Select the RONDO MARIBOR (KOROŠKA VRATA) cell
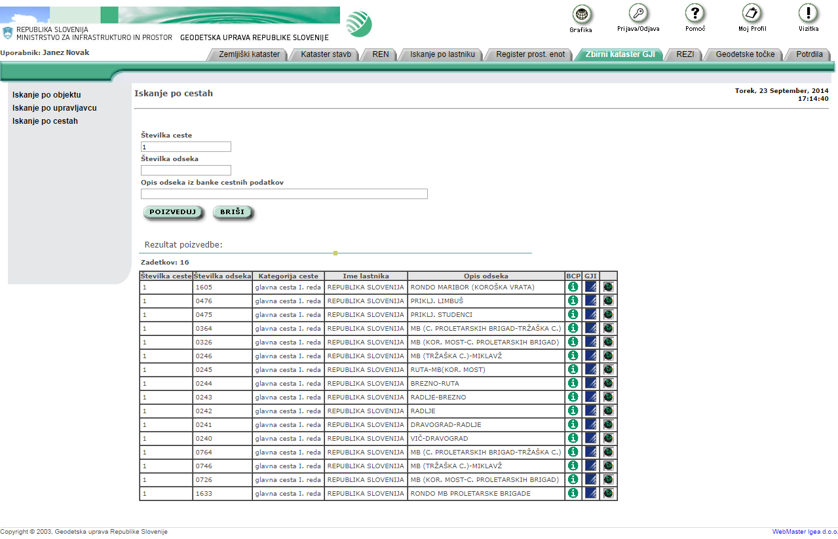 click(x=486, y=287)
